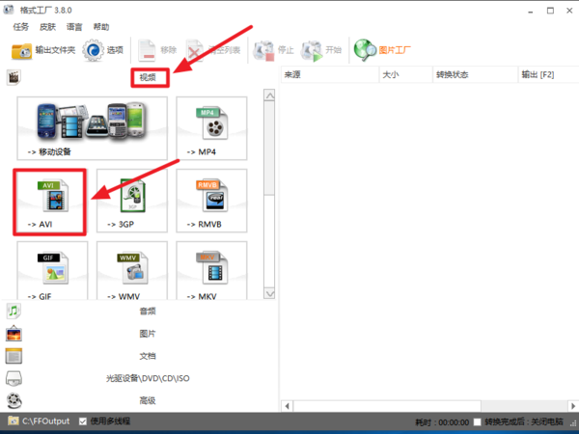Enable 转换完成后关闭电脑 checkbox
This screenshot has width=579, height=434.
coord(479,422)
